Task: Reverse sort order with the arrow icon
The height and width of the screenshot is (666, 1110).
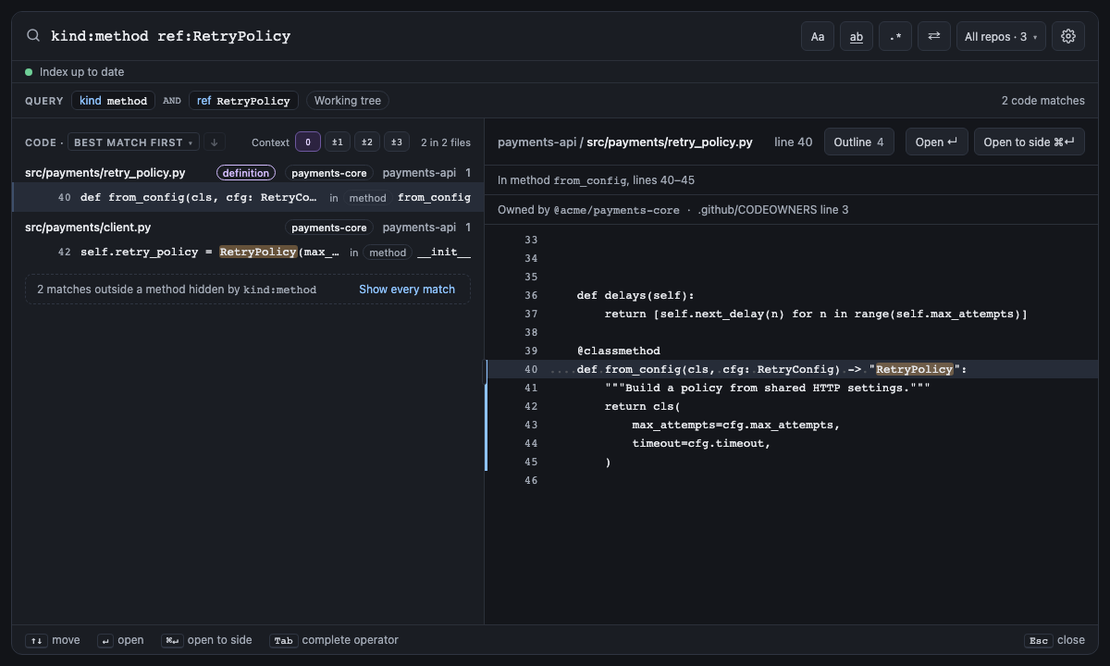Action: click(x=214, y=142)
